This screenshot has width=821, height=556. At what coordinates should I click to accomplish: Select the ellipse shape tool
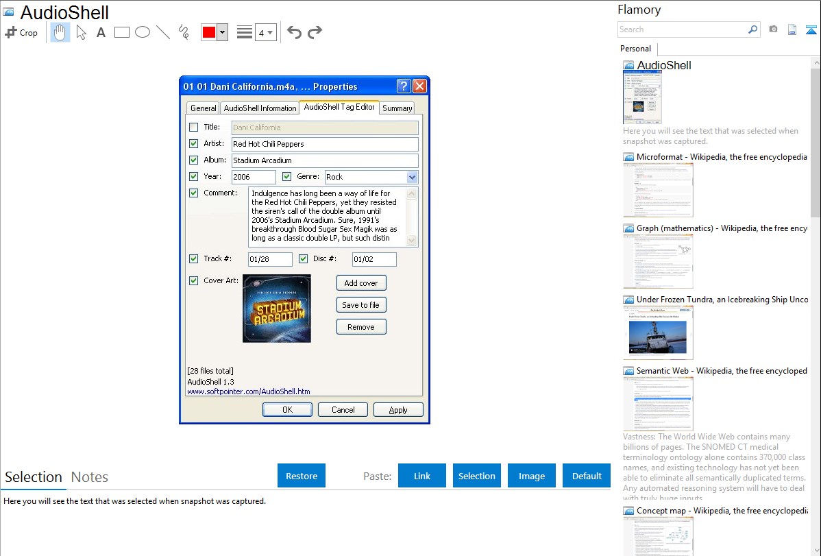[x=143, y=32]
